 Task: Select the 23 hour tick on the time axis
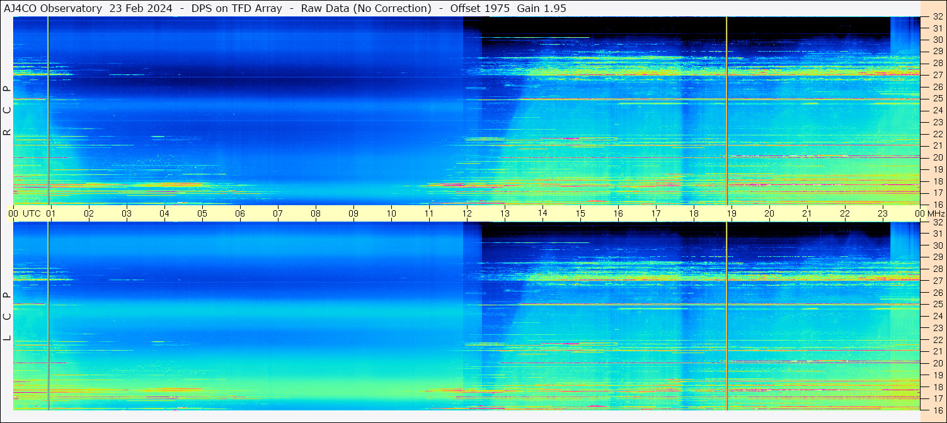(883, 213)
